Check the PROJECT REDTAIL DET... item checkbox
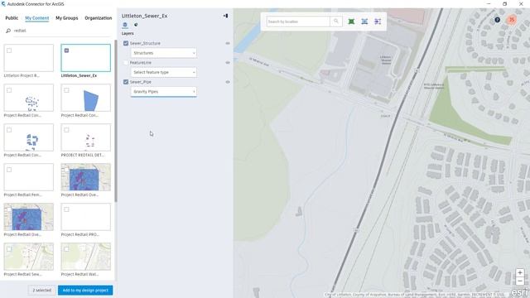The width and height of the screenshot is (530, 298). click(66, 130)
